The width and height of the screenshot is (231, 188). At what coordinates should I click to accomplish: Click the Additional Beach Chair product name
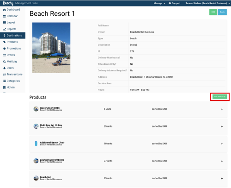(52, 143)
